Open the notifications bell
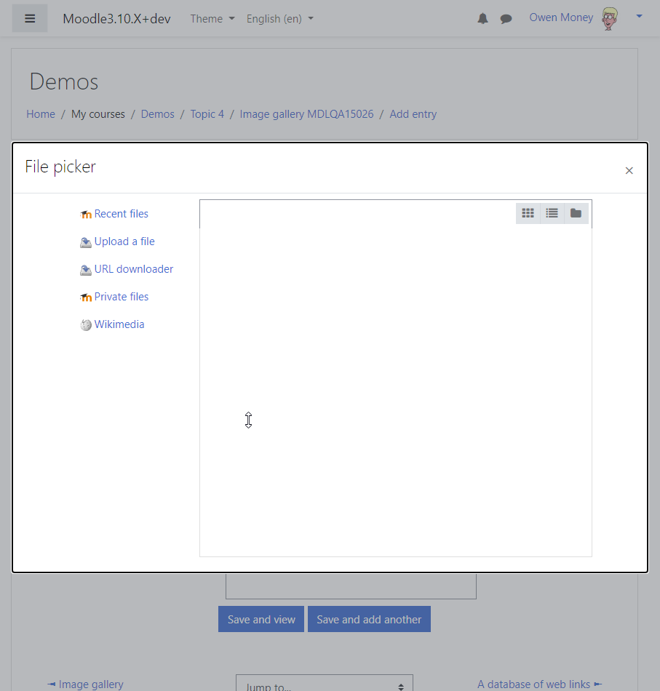Image resolution: width=660 pixels, height=691 pixels. (x=482, y=18)
